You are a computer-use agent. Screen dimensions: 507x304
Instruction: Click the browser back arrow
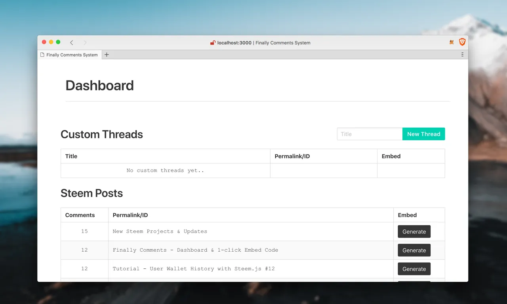[x=72, y=42]
